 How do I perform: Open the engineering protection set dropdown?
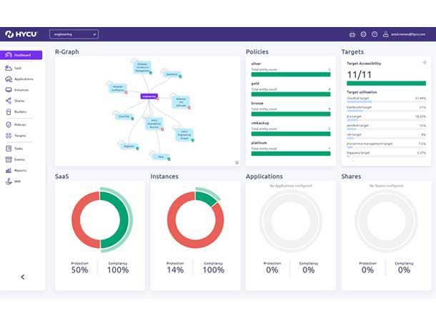[74, 34]
